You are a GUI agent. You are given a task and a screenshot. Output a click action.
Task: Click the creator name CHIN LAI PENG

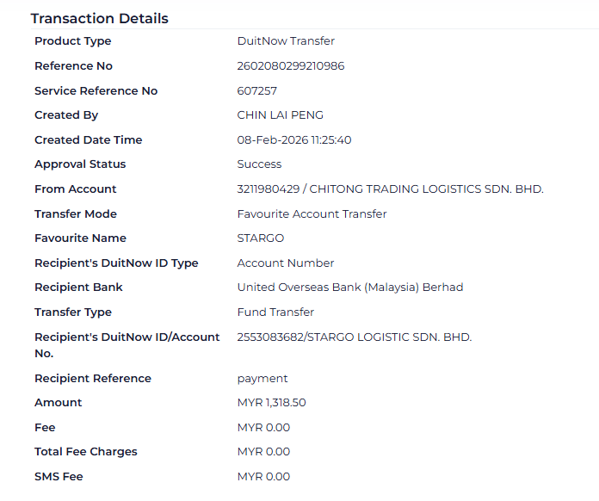280,115
